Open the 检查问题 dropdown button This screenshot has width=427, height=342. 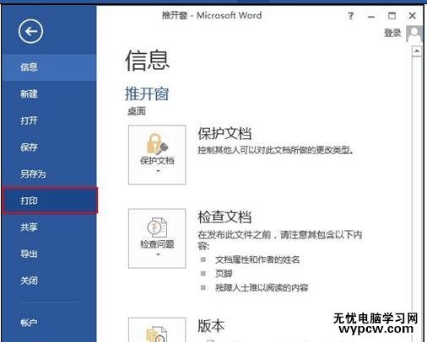(x=157, y=238)
